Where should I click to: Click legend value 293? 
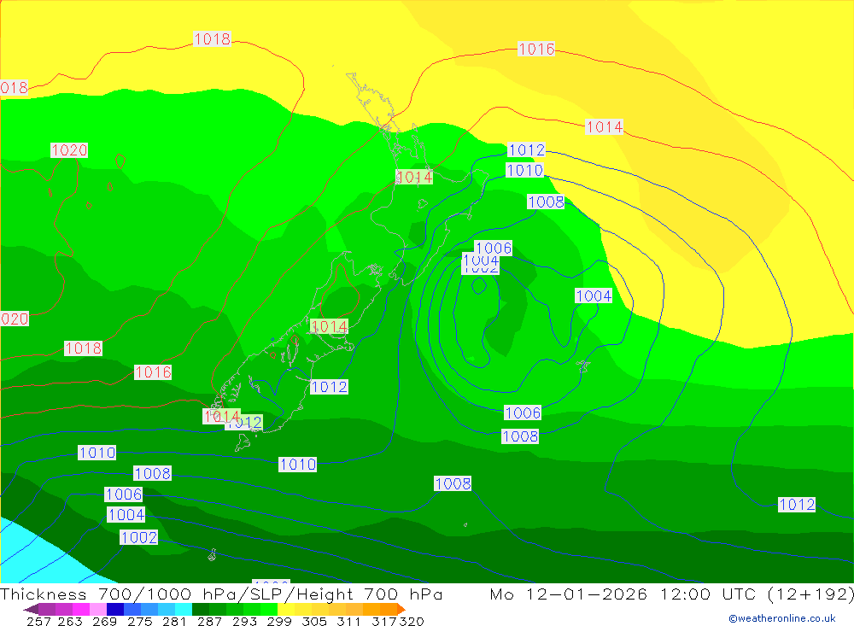coord(244,622)
